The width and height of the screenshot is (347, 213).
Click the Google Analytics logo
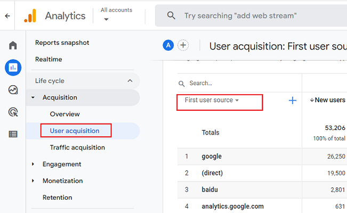30,16
